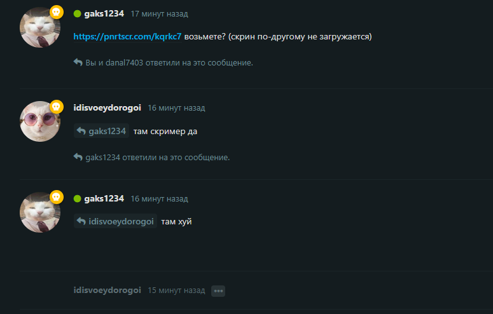Click the '16 минут назад' timestamp of idisvoeydorogoi
The image size is (493, 314).
tap(176, 108)
